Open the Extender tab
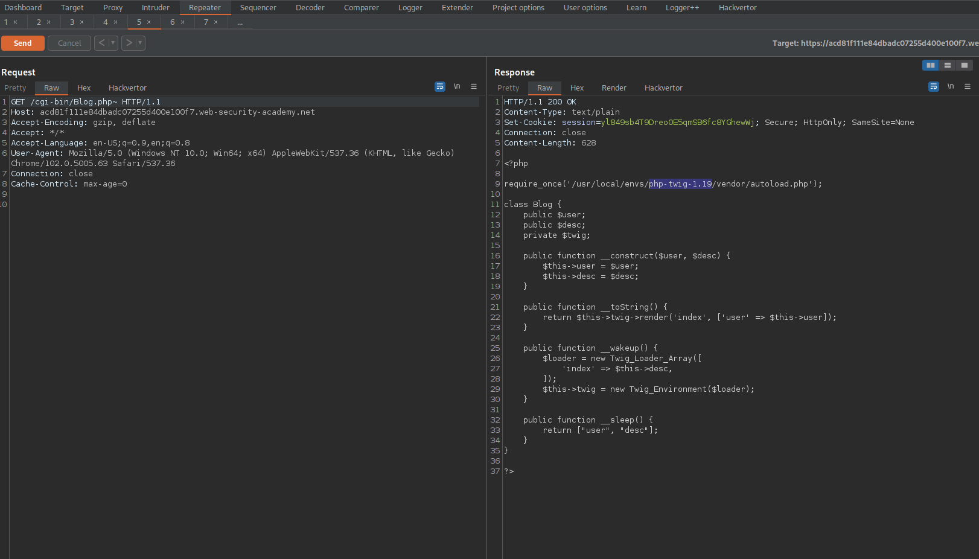 [x=458, y=8]
